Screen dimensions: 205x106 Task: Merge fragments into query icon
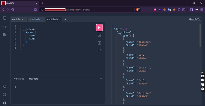pos(99,43)
